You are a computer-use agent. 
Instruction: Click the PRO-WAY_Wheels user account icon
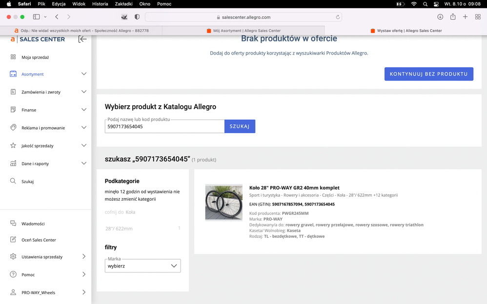pyautogui.click(x=13, y=292)
